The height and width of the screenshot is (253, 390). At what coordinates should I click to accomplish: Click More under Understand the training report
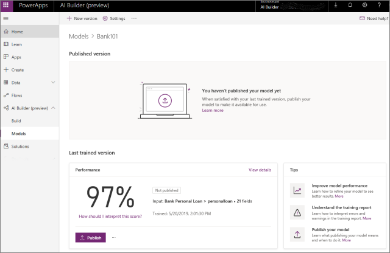[367, 218]
